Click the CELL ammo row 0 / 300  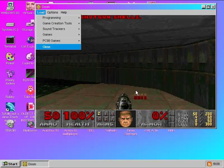pos(195,124)
